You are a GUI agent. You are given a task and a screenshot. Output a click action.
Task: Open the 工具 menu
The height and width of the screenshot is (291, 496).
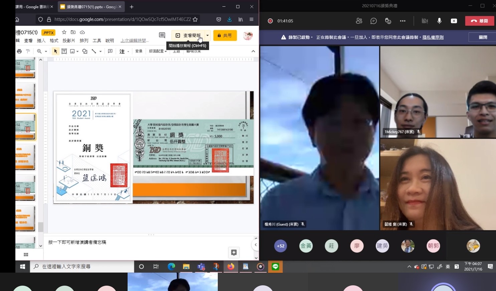97,40
